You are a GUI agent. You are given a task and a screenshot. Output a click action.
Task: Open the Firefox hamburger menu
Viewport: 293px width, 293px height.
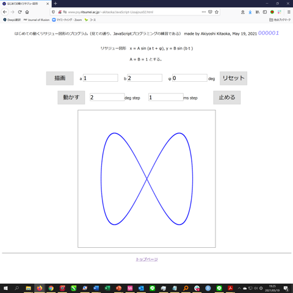(x=289, y=12)
